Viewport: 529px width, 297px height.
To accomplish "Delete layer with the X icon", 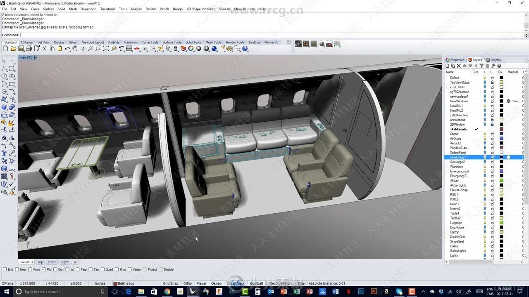I will (x=459, y=66).
